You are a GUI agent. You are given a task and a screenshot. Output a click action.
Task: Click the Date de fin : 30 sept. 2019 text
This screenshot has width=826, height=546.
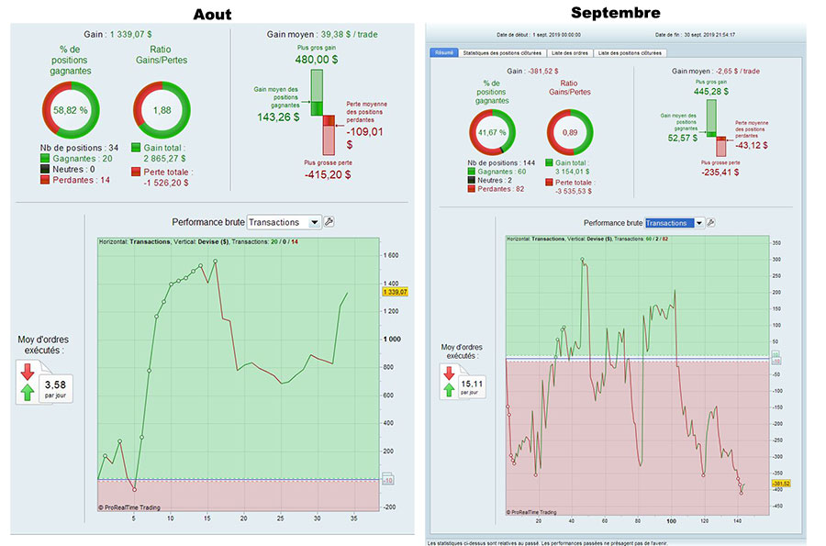(x=695, y=35)
